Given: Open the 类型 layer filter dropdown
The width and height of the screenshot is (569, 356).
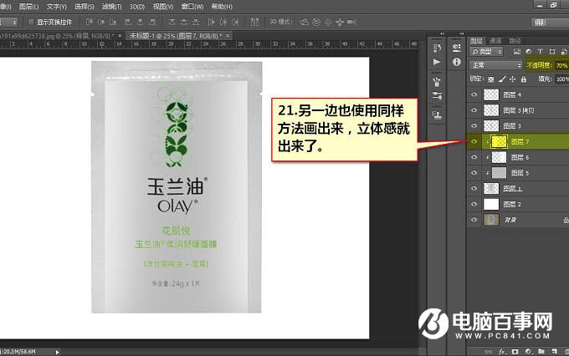Looking at the screenshot, I should [487, 52].
